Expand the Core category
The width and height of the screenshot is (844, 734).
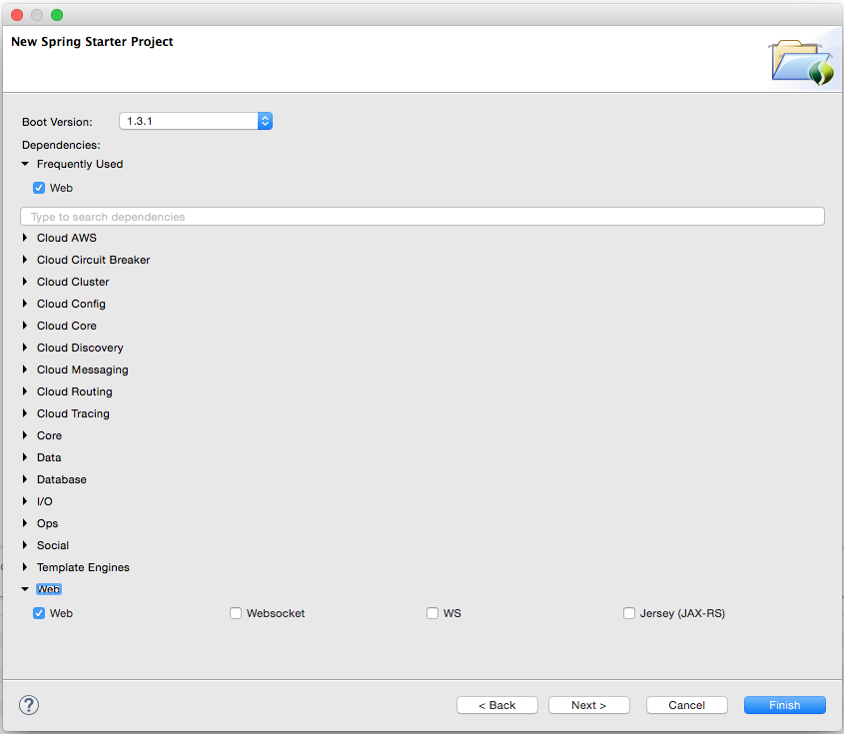click(25, 435)
